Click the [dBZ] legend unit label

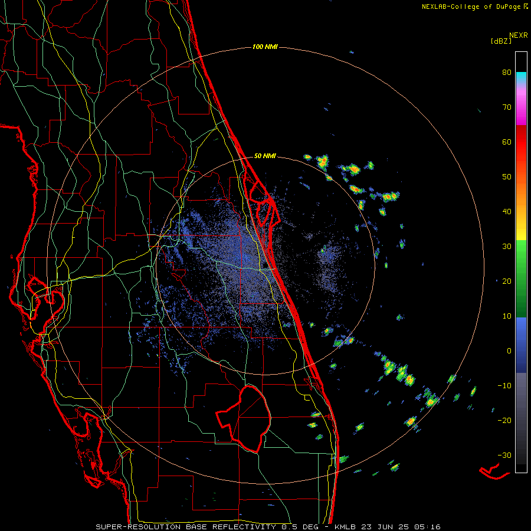[501, 41]
